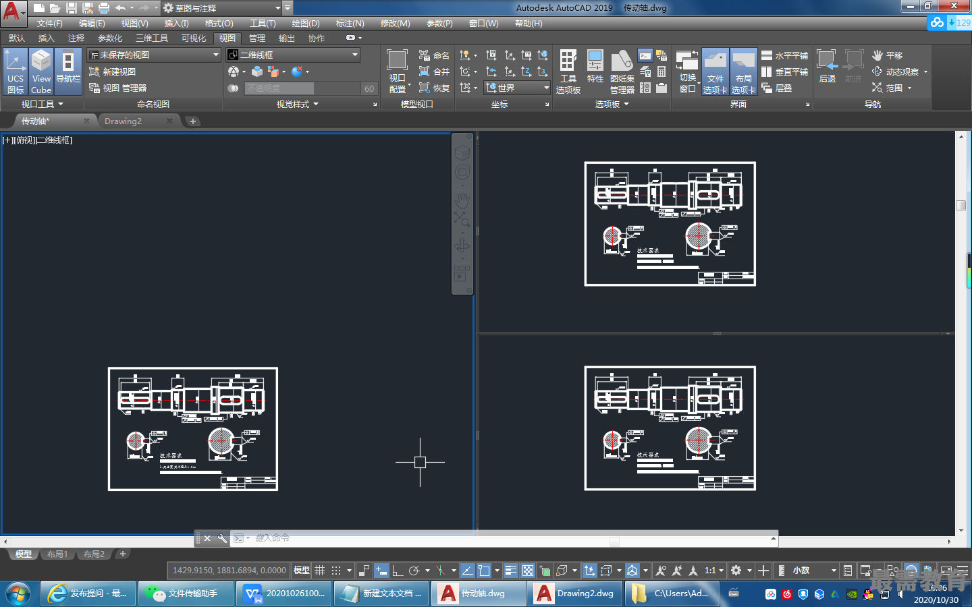Screen dimensions: 972x607
Task: Click the Join viewports icon (合并)
Action: click(x=434, y=71)
